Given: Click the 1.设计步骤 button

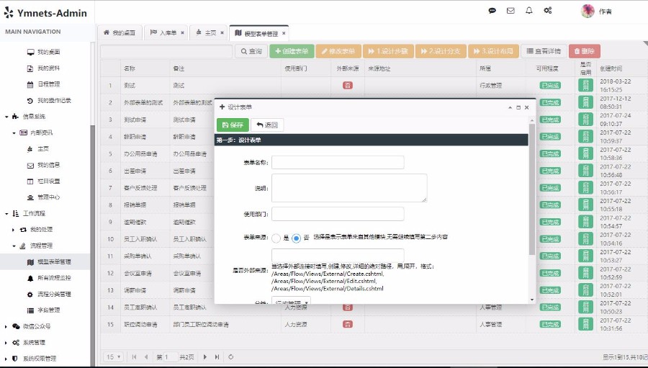Looking at the screenshot, I should click(387, 51).
